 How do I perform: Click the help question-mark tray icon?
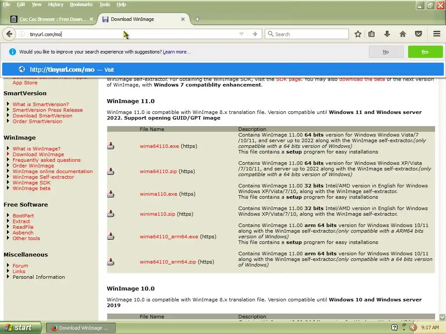[394, 328]
